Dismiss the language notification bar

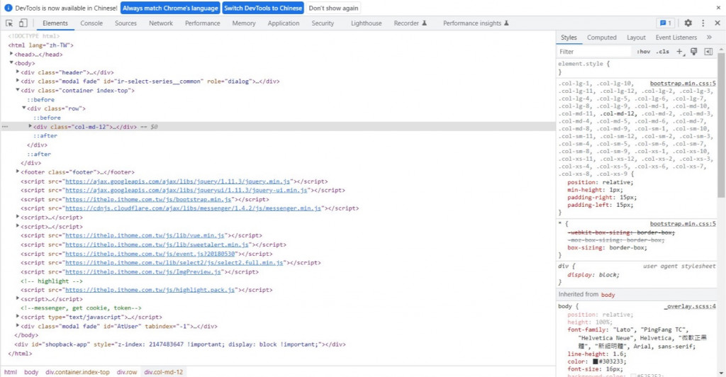click(x=718, y=8)
